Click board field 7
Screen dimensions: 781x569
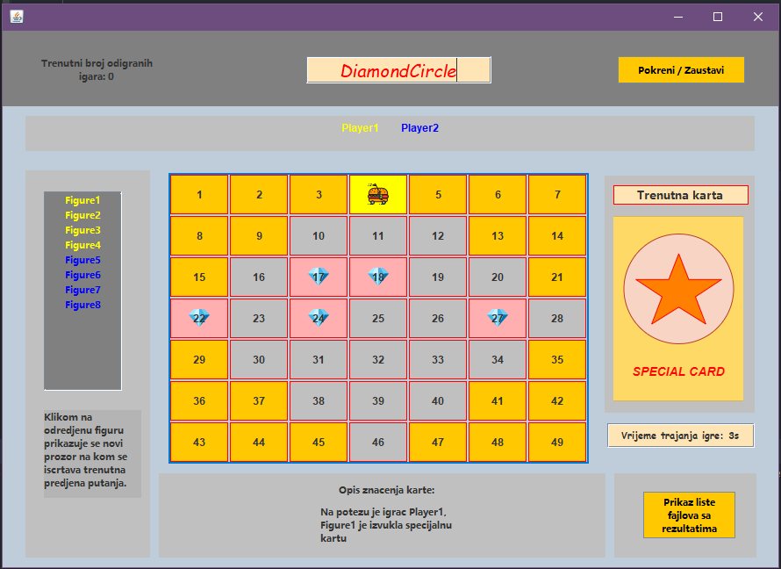557,194
